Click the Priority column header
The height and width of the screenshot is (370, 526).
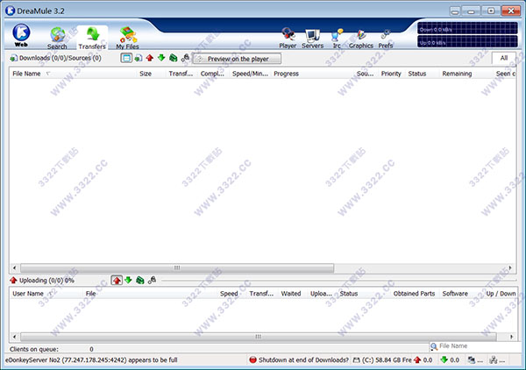[x=391, y=74]
